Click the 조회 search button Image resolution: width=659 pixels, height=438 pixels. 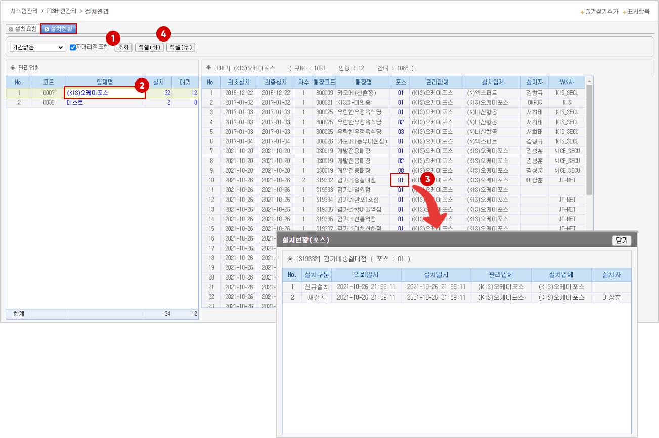point(123,47)
